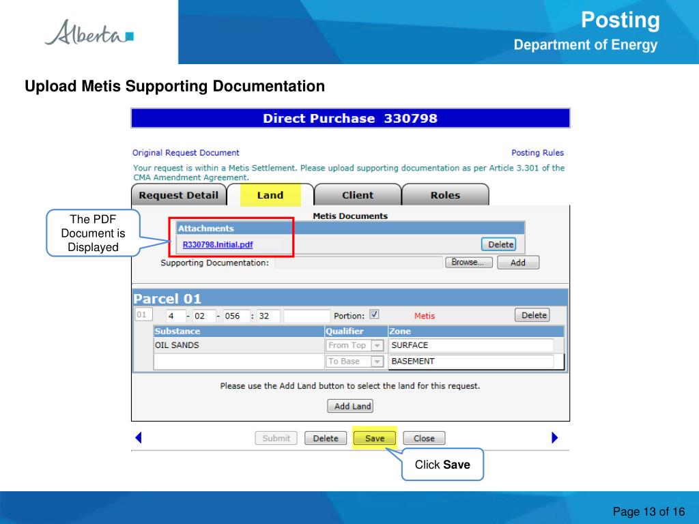Delete the R330798.Initial.pdf attachment

498,245
